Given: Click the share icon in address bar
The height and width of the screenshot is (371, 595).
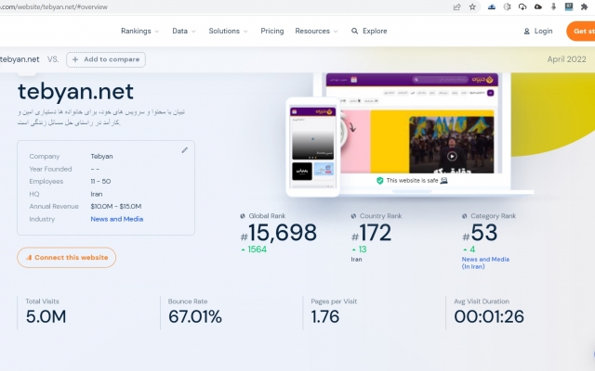Looking at the screenshot, I should (456, 6).
